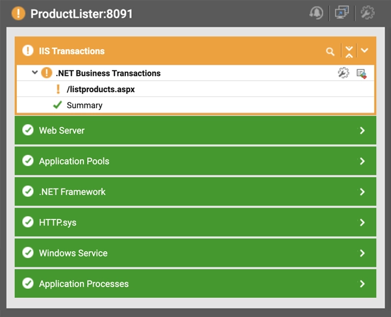
Task: Open the remote monitors icon in header
Action: click(x=342, y=13)
